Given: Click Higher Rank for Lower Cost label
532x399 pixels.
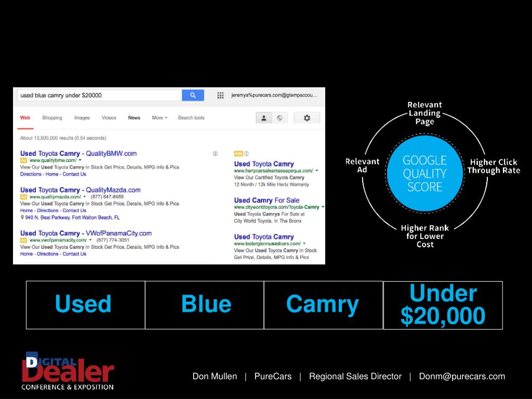Looking at the screenshot, I should [x=425, y=236].
